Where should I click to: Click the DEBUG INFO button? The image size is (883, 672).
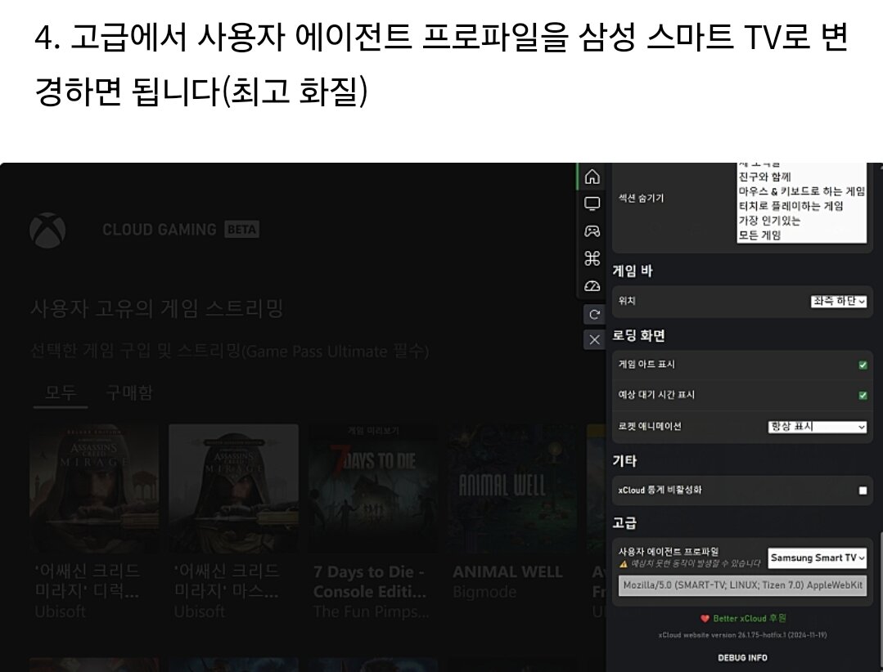pyautogui.click(x=742, y=657)
